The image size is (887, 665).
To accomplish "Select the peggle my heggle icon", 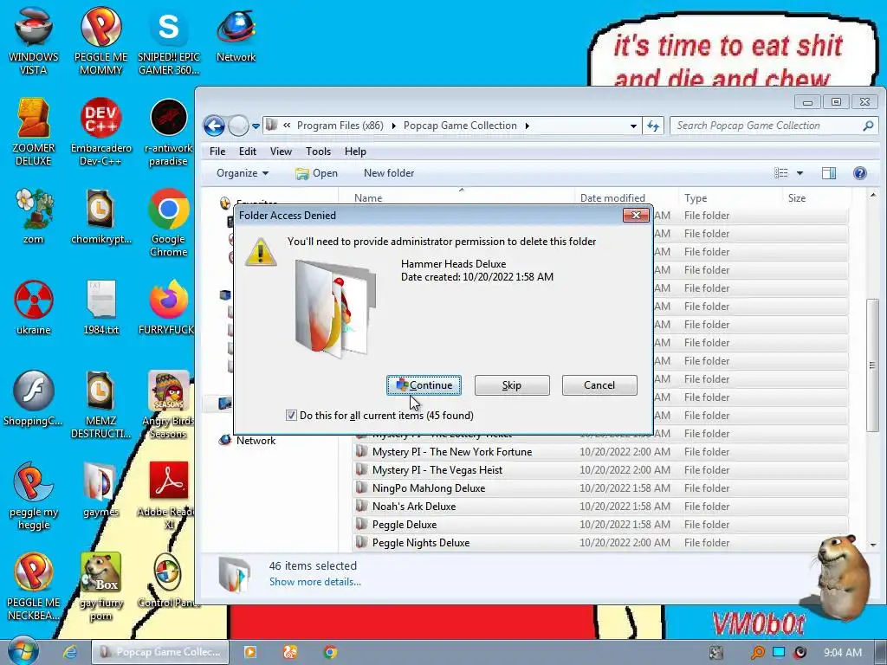I will tap(34, 496).
